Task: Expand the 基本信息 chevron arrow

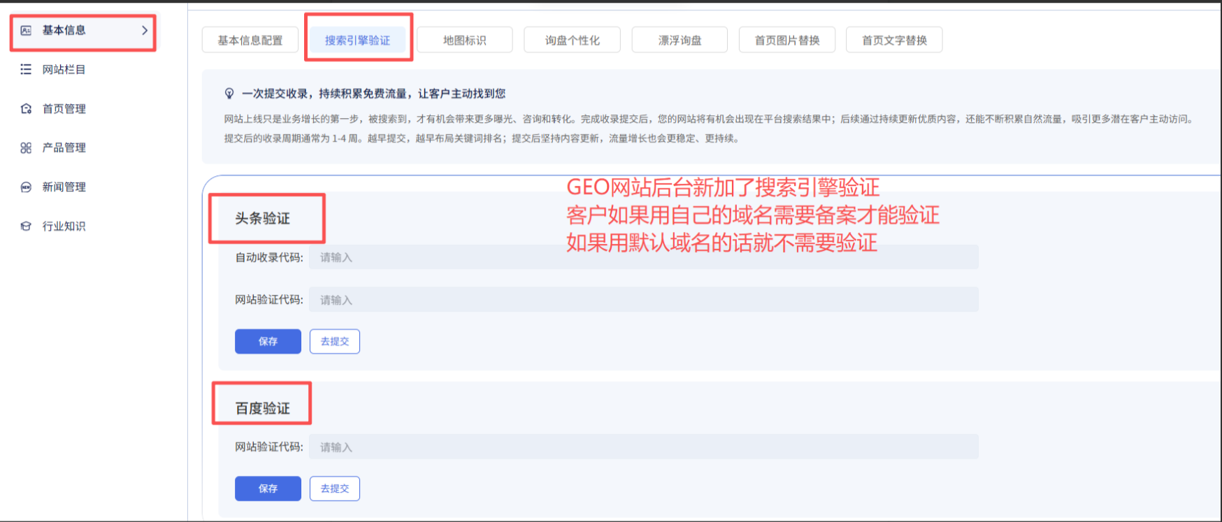Action: [x=145, y=30]
